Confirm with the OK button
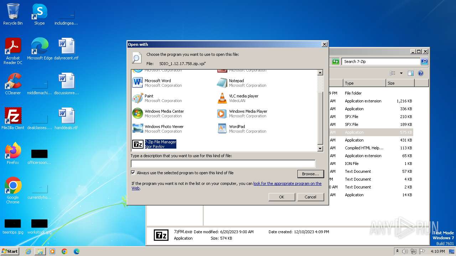This screenshot has height=256, width=456. pyautogui.click(x=281, y=197)
